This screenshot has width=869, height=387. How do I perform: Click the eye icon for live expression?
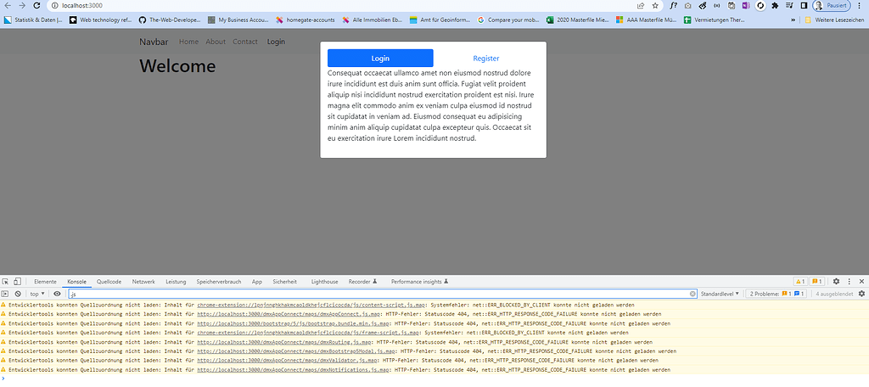pyautogui.click(x=57, y=294)
